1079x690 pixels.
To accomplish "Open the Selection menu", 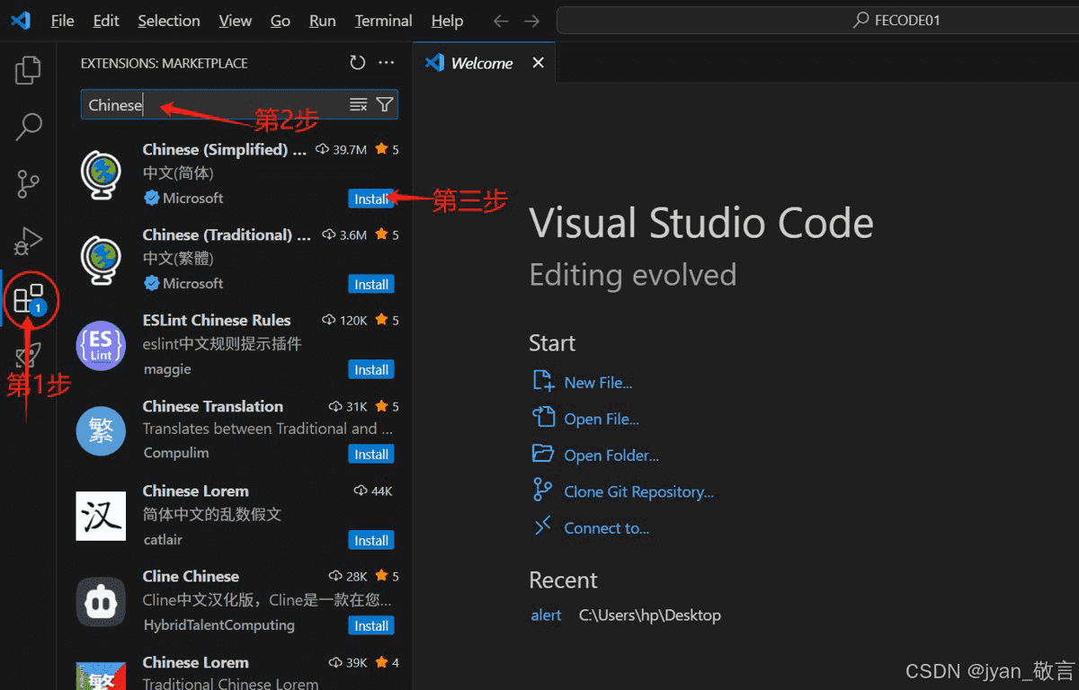I will tap(169, 21).
